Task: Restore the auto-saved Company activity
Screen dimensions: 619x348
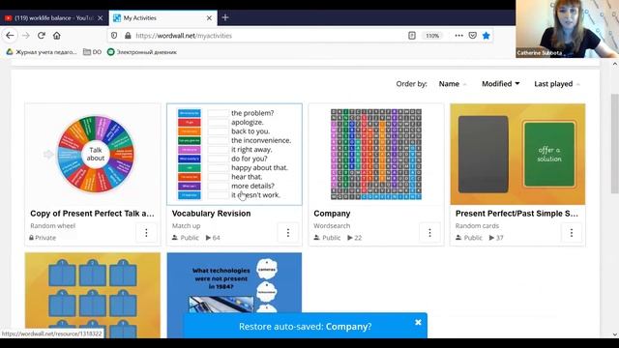Action: [306, 327]
